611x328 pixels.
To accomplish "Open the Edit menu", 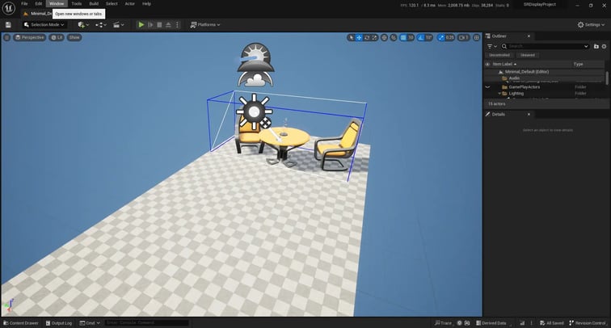I will [39, 3].
